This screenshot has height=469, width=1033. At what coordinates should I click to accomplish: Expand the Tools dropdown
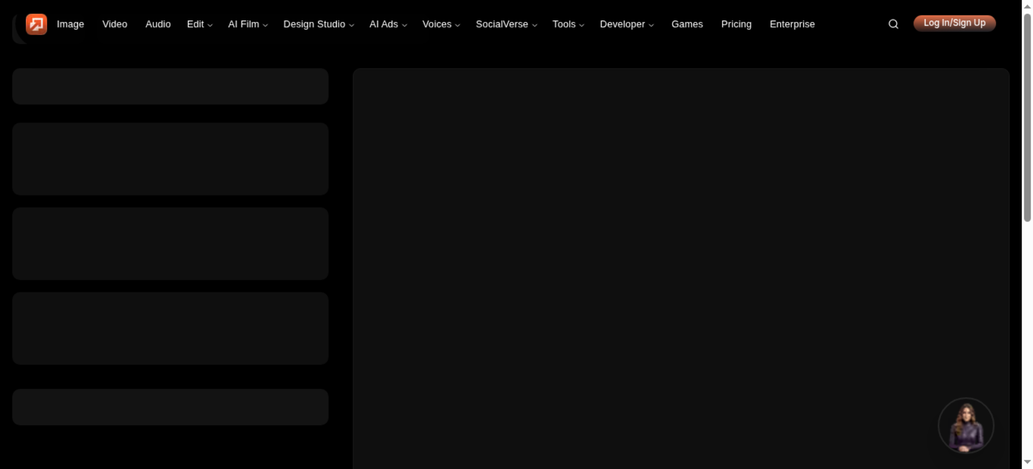tap(568, 24)
